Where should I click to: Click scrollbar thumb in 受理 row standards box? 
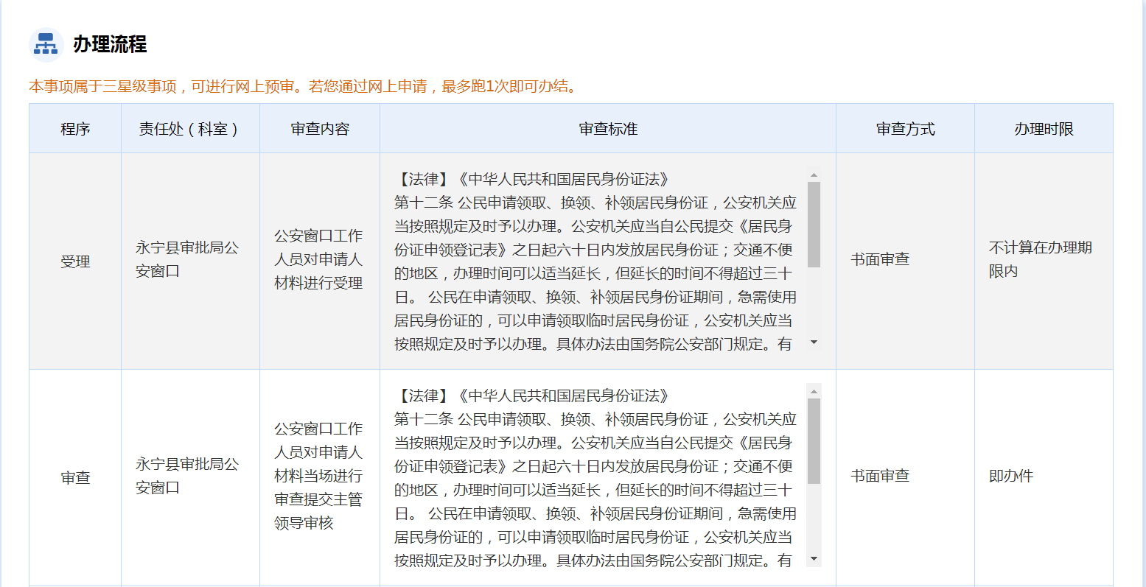point(814,224)
